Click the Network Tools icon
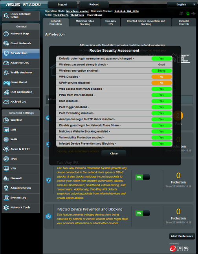This screenshot has width=198, height=254. pos(6,207)
